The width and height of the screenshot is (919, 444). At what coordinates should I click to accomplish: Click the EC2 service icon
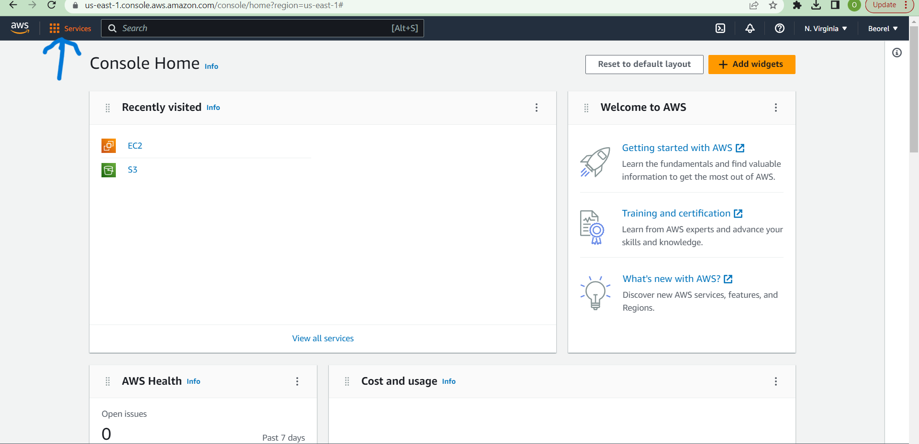point(109,146)
